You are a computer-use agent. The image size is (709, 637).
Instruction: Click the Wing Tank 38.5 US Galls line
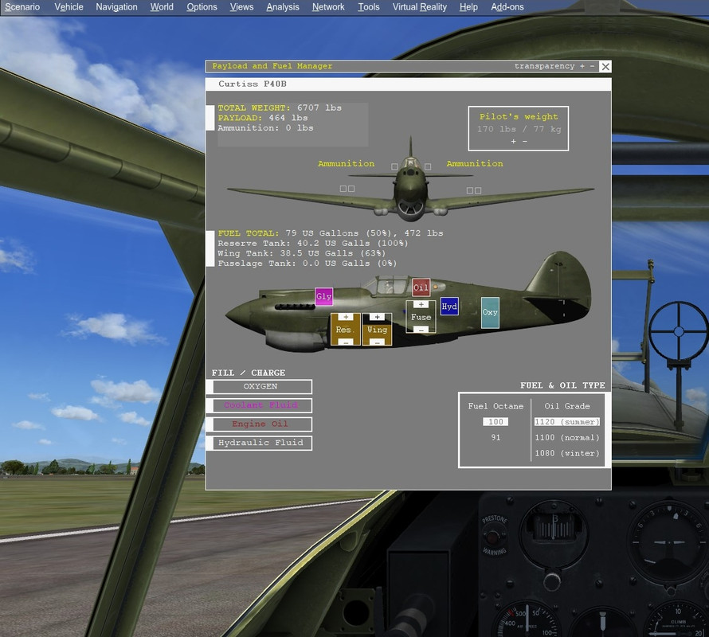302,252
